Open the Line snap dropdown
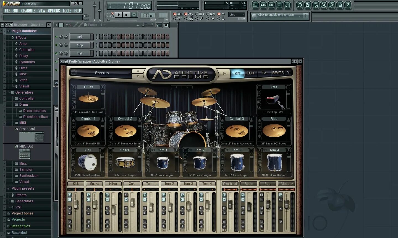Screen dimensions: 398x238 pyautogui.click(x=237, y=14)
